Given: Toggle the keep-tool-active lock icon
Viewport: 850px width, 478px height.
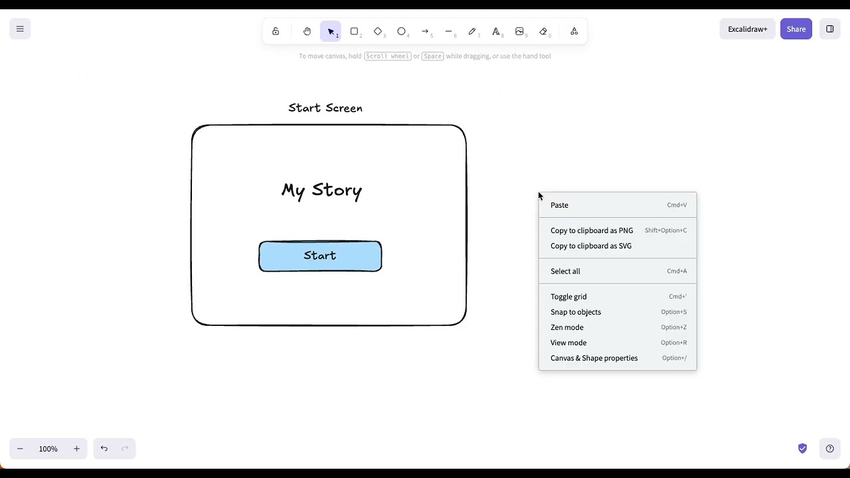Looking at the screenshot, I should 276,31.
